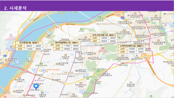Screen dimensions: 174x98
Task: Click the 롯데시네마 cinema icon
Action: pos(39,79)
